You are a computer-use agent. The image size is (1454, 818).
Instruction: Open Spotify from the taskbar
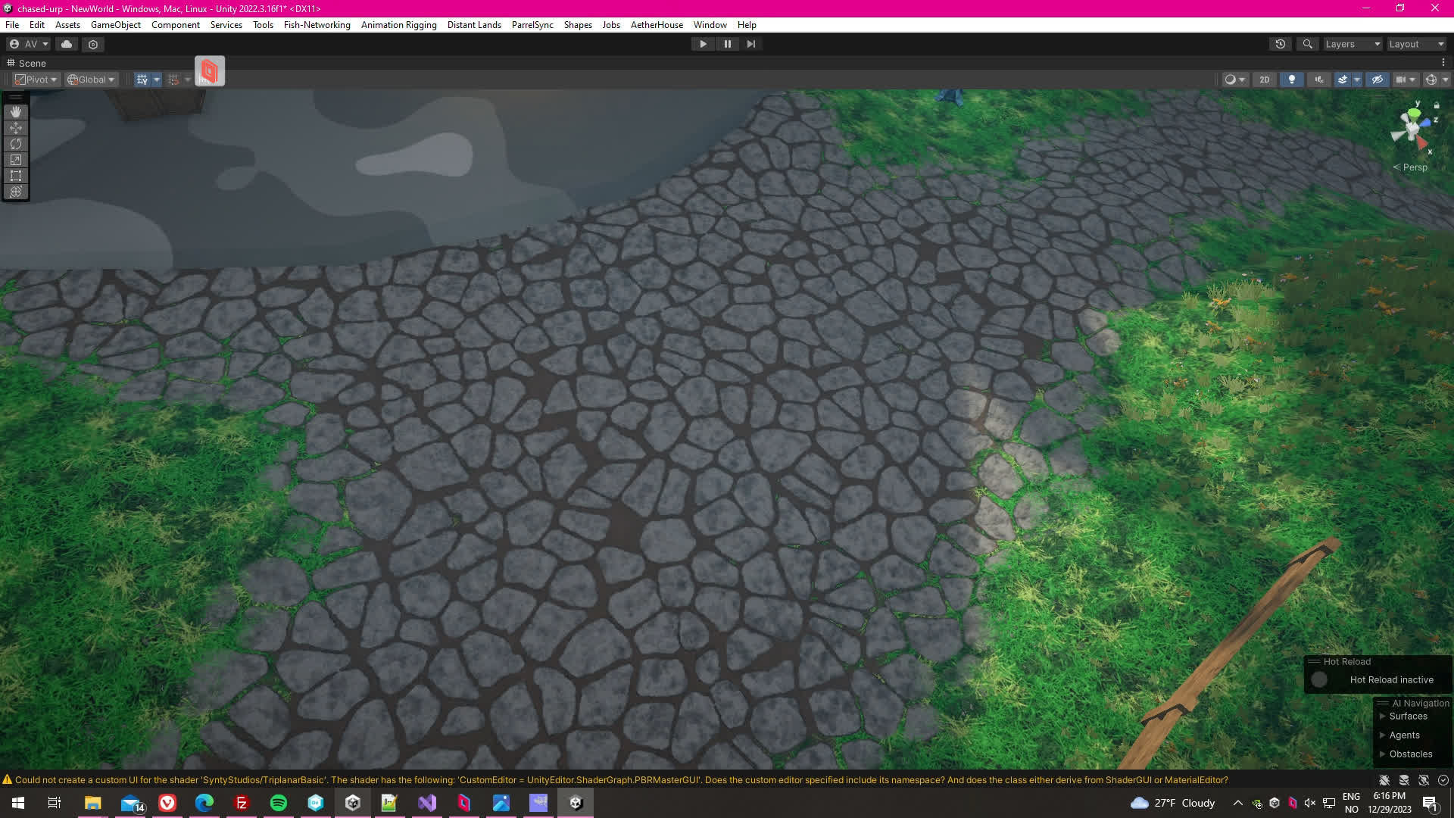coord(278,803)
